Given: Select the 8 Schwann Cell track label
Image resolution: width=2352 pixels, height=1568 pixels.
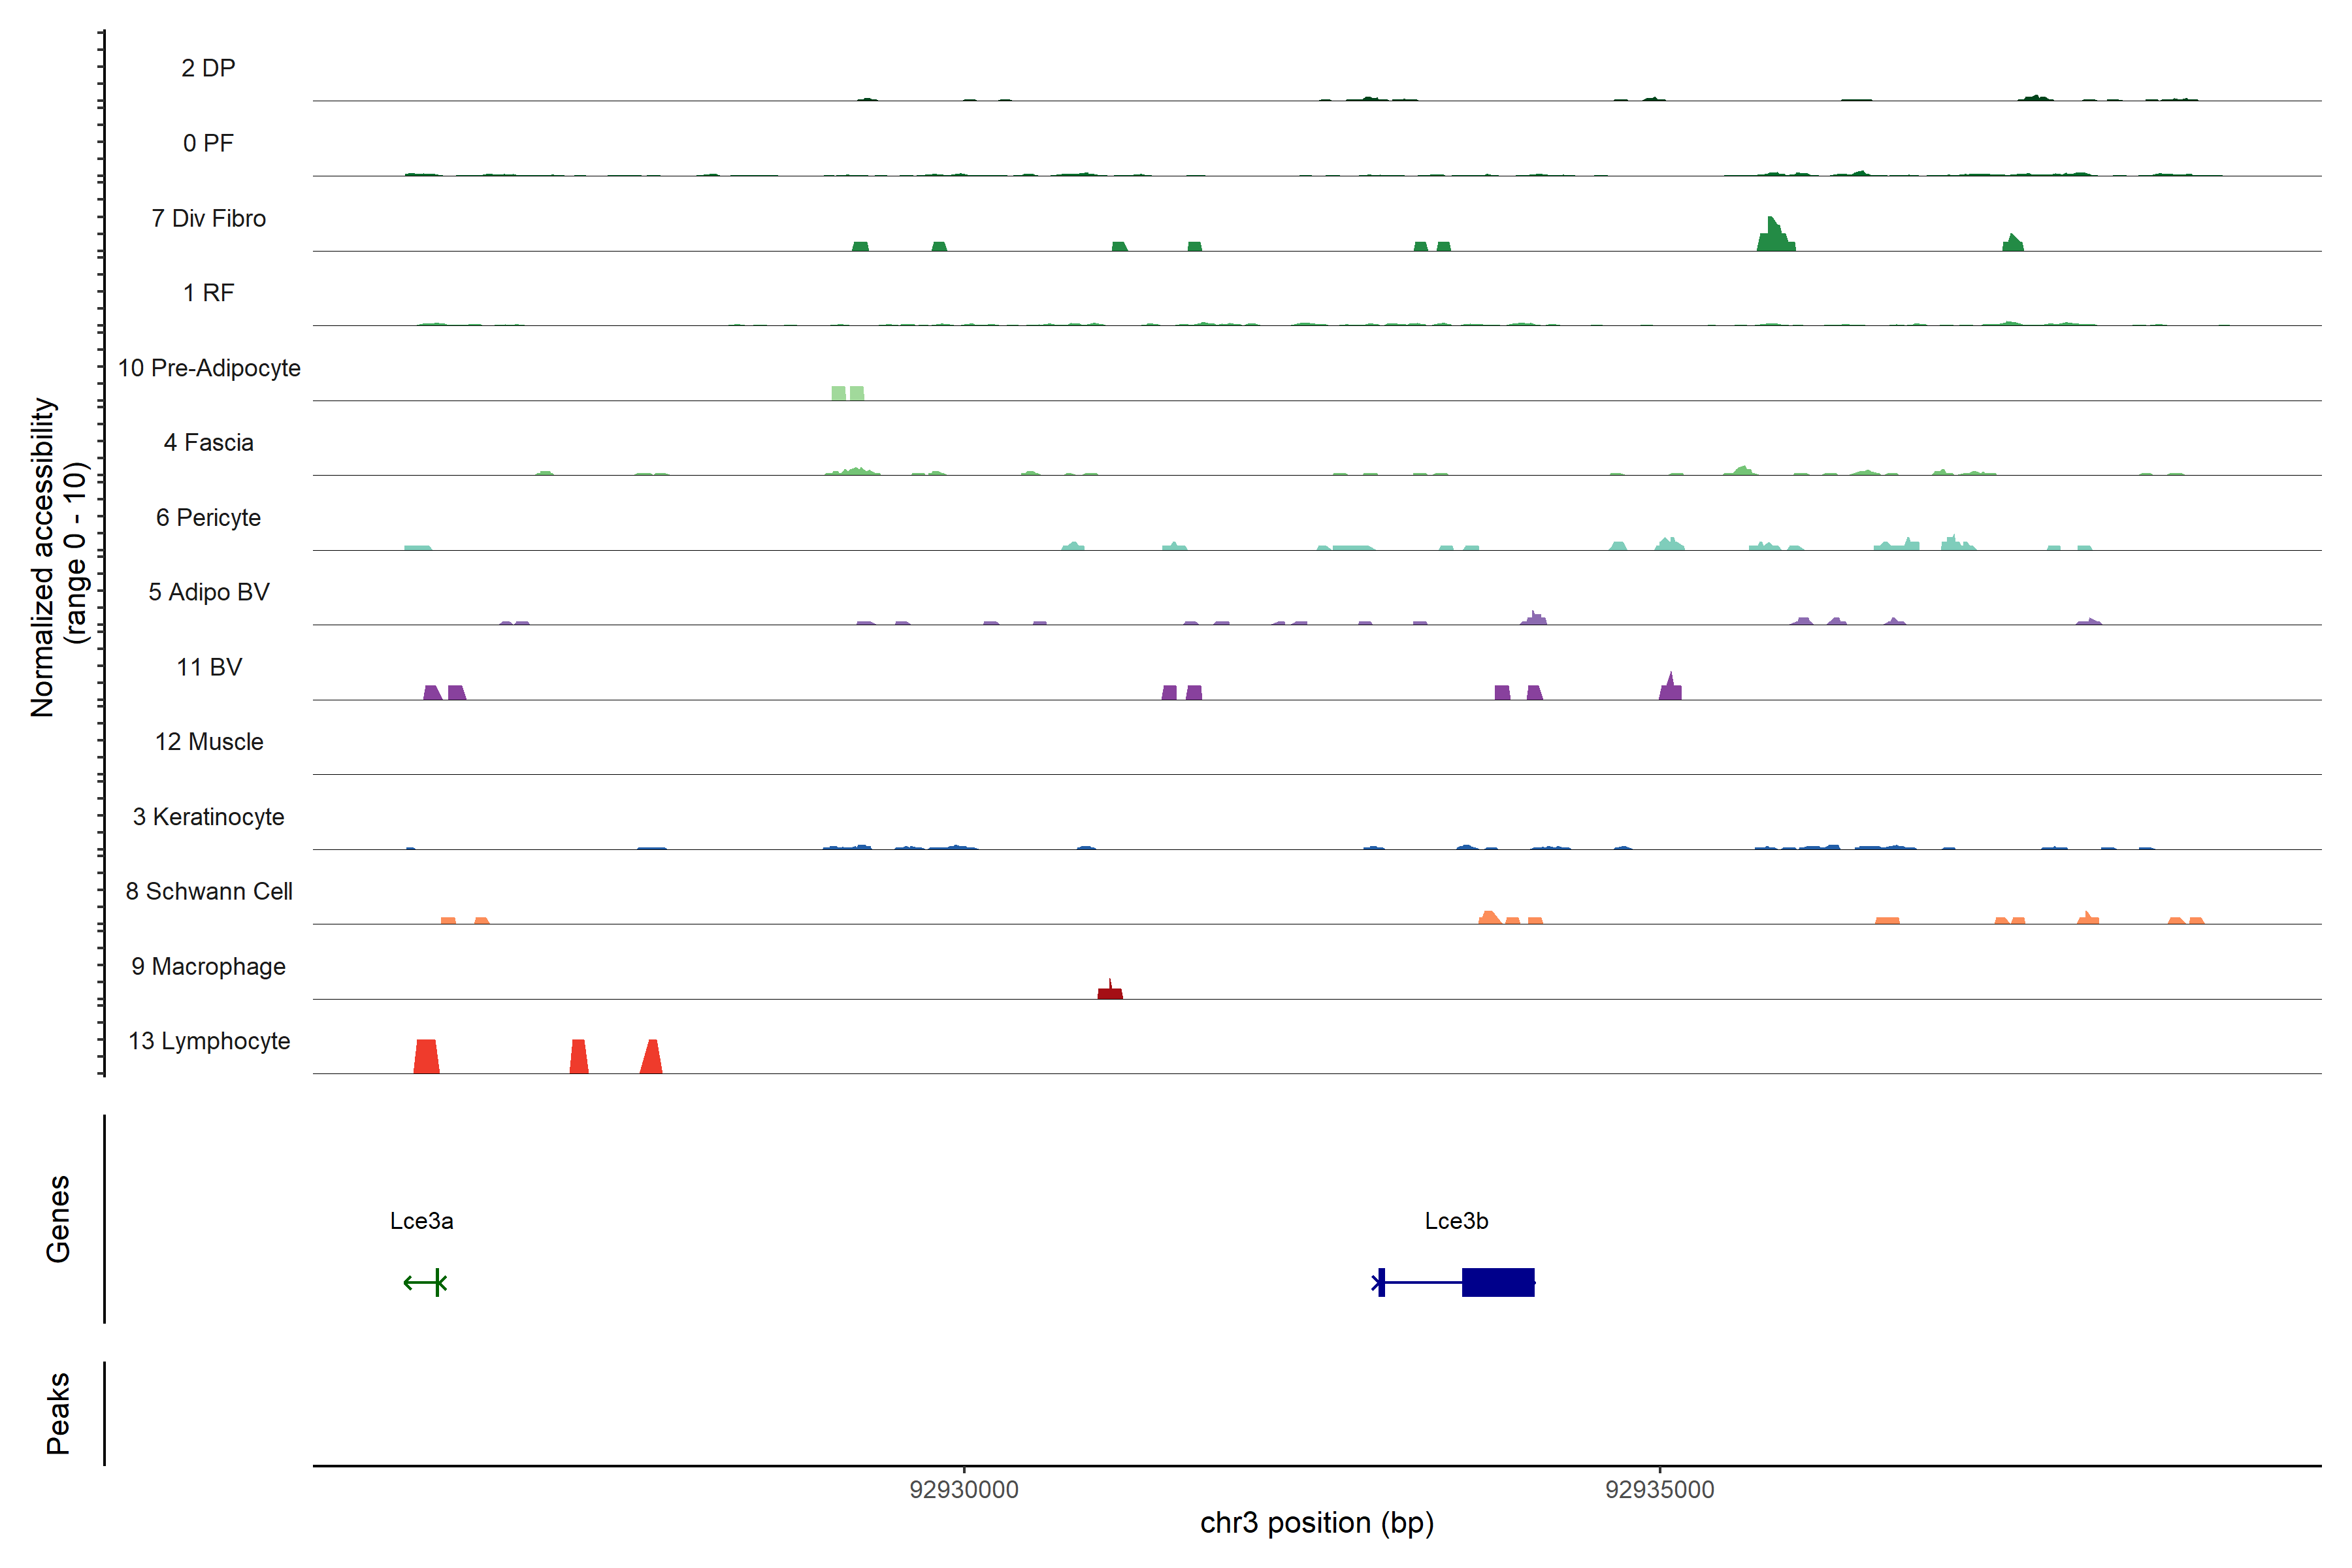Looking at the screenshot, I should (x=208, y=891).
